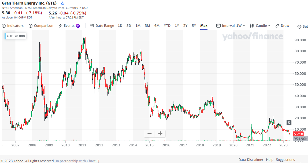Select the 1M range
Image resolution: width=308 pixels, height=163 pixels.
point(138,26)
